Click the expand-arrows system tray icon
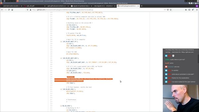Viewport: 199px width, 112px height. point(192,3)
